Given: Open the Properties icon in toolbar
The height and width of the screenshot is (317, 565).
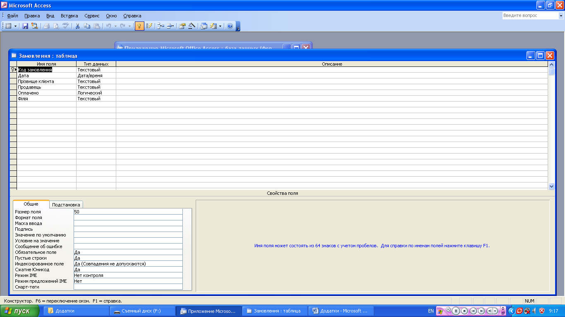Looking at the screenshot, I should pos(182,26).
